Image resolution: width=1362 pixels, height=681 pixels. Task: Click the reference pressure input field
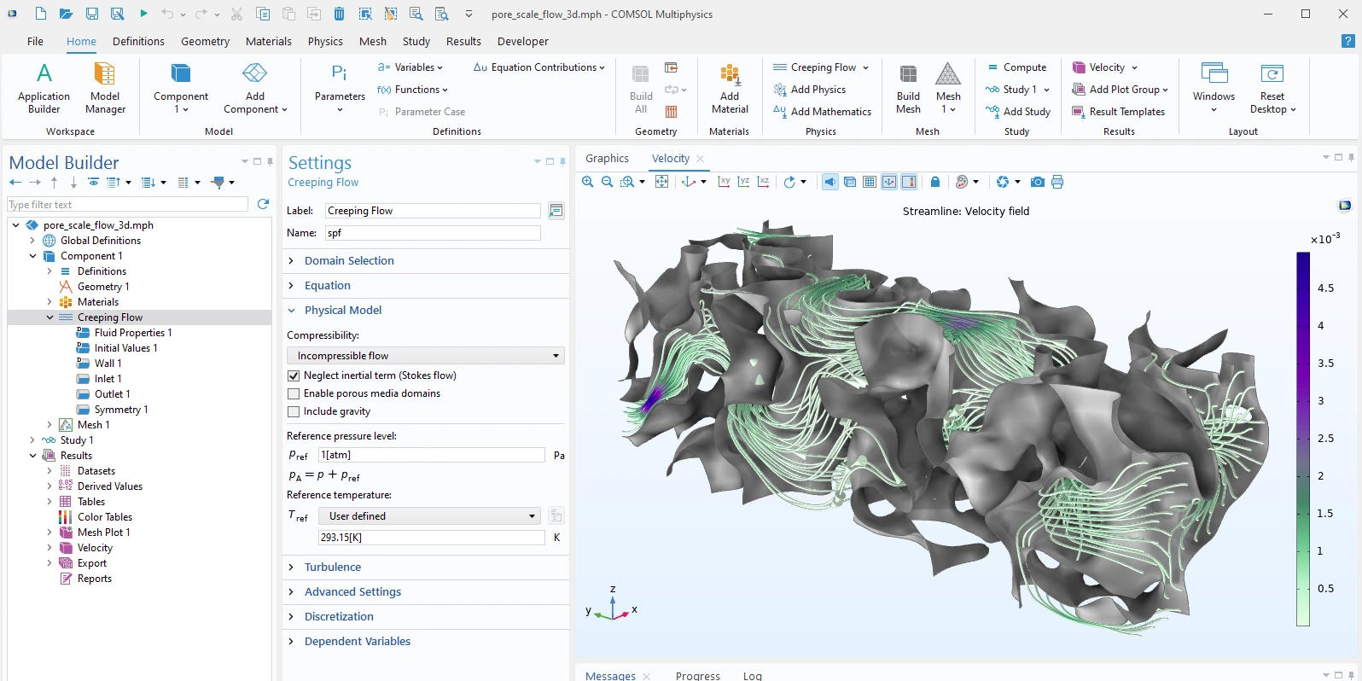pos(431,455)
